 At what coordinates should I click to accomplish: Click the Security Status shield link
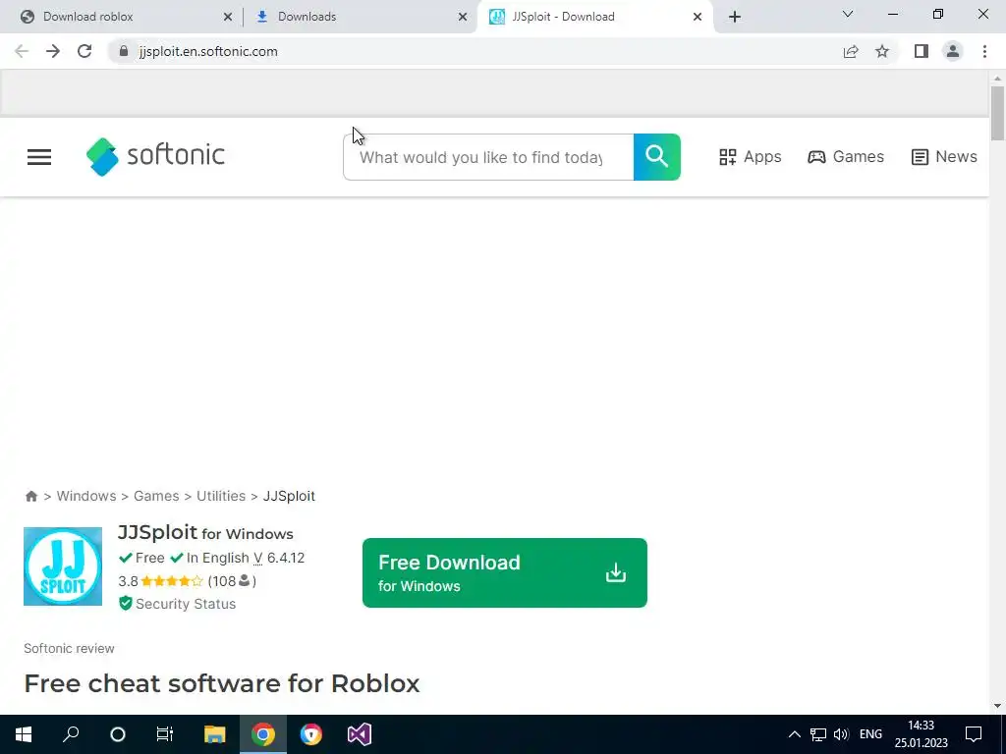click(177, 604)
